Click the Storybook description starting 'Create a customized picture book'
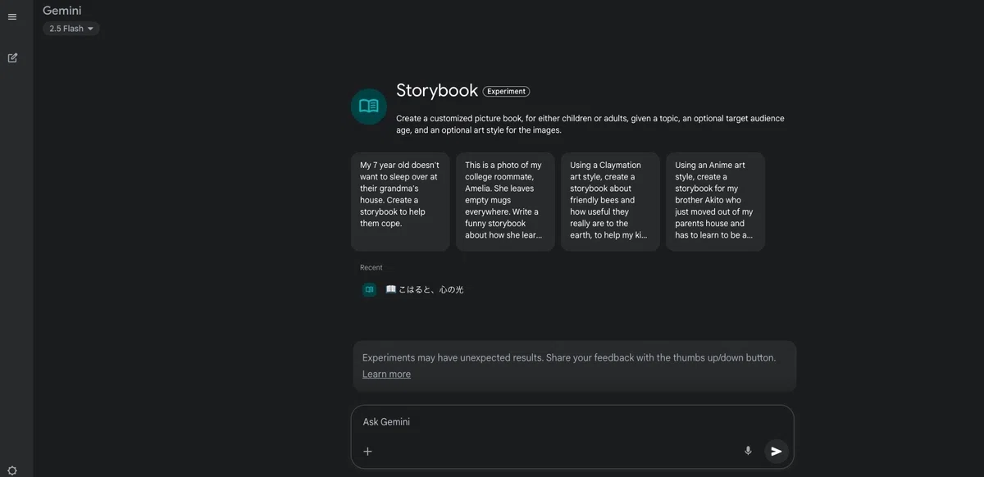984x477 pixels. (x=590, y=124)
